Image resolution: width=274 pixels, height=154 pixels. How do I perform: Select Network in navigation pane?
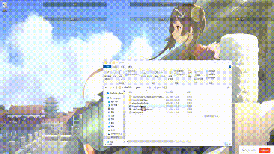click(x=110, y=142)
